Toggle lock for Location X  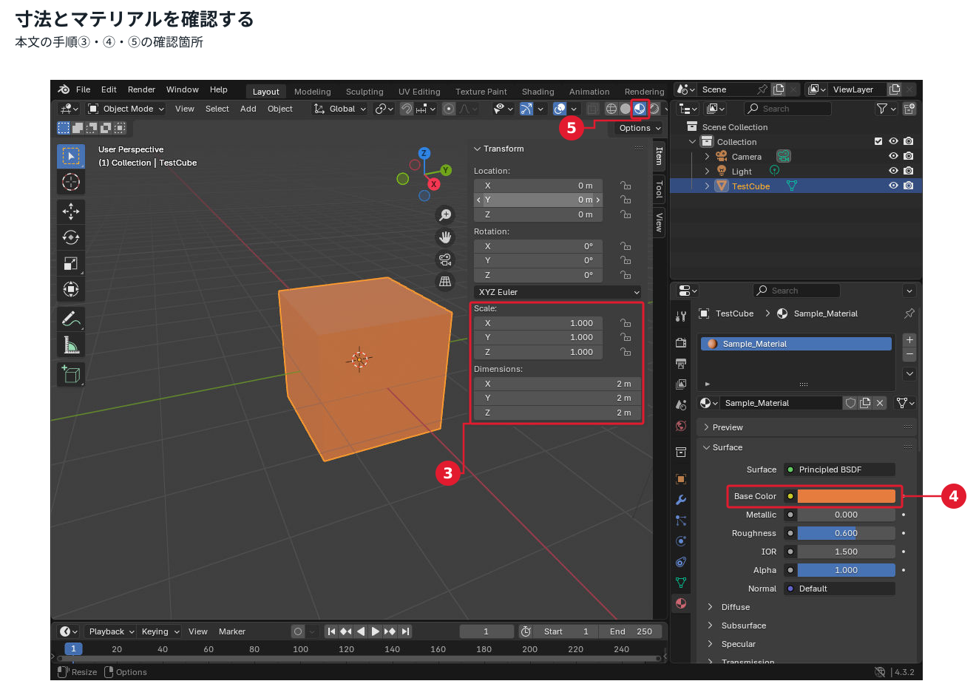[626, 186]
